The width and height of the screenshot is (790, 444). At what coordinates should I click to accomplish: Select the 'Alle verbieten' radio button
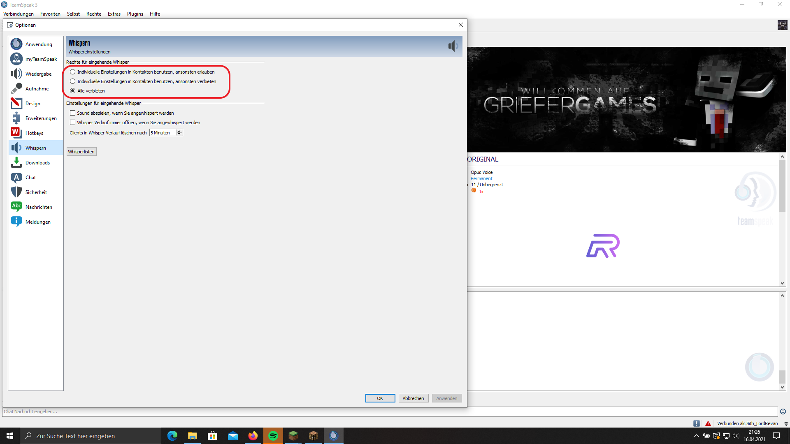73,91
